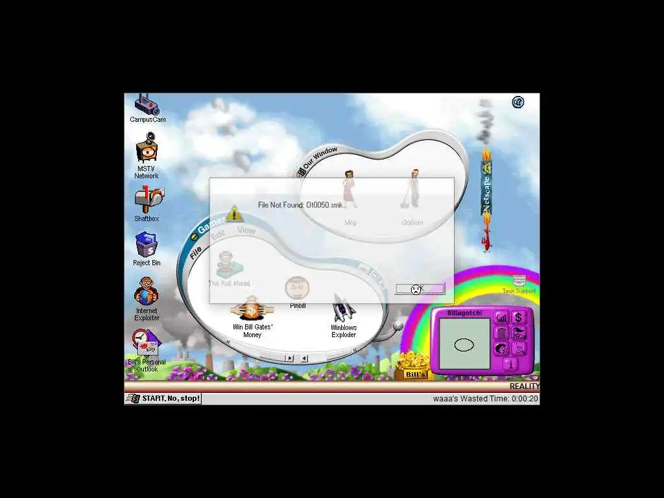Click Billagotchi trash can button
The height and width of the screenshot is (498, 664).
[502, 333]
